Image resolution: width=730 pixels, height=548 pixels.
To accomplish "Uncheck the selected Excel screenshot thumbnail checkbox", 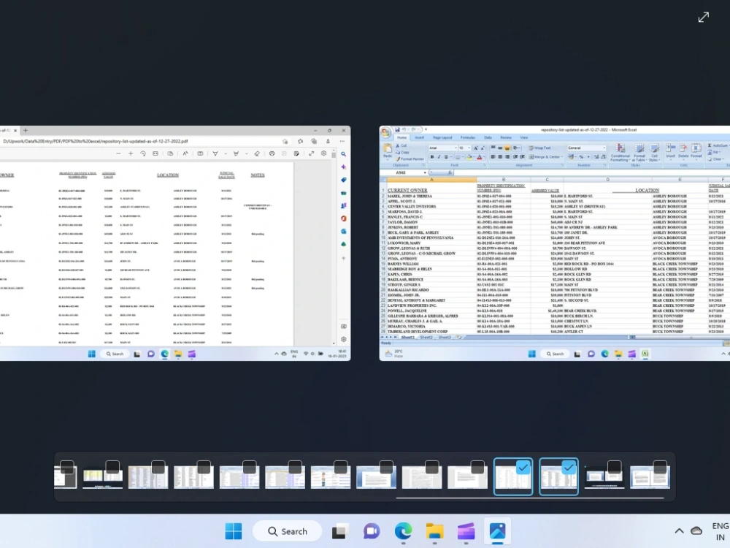I will point(569,467).
